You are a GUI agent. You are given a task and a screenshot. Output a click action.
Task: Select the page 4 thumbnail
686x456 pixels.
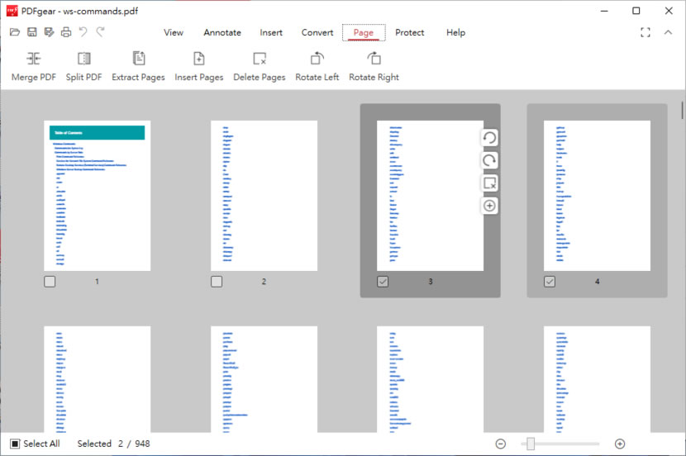click(x=597, y=196)
